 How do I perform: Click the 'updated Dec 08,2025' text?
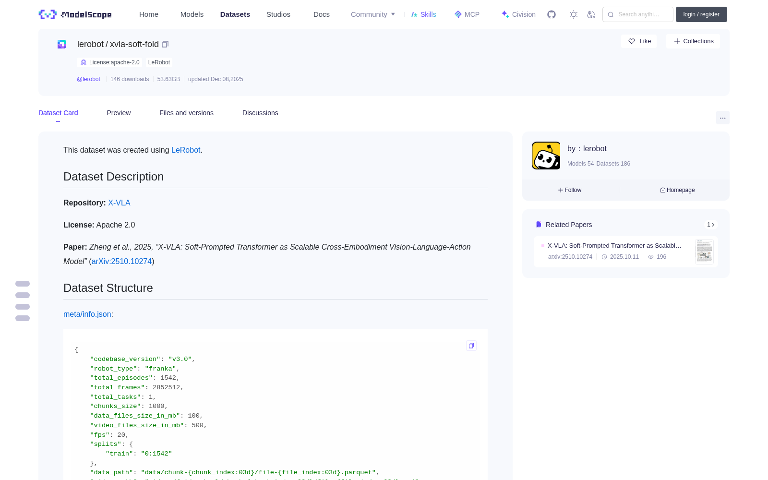[216, 79]
